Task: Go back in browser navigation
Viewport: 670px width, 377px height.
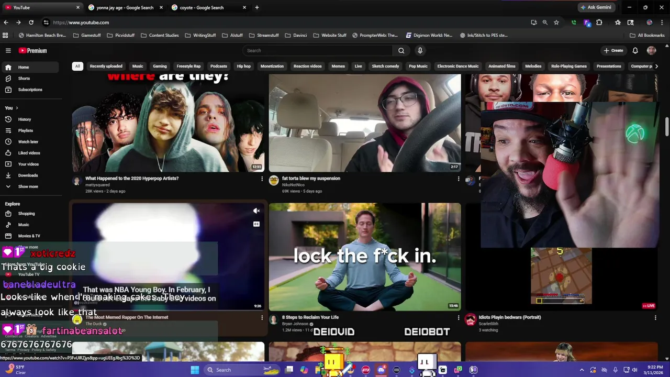Action: coord(6,23)
